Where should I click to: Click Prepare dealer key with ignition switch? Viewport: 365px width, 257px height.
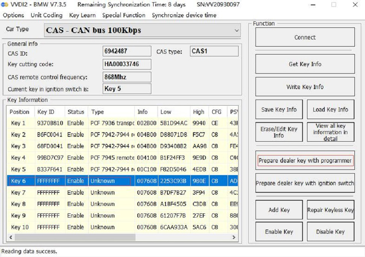pos(305,183)
